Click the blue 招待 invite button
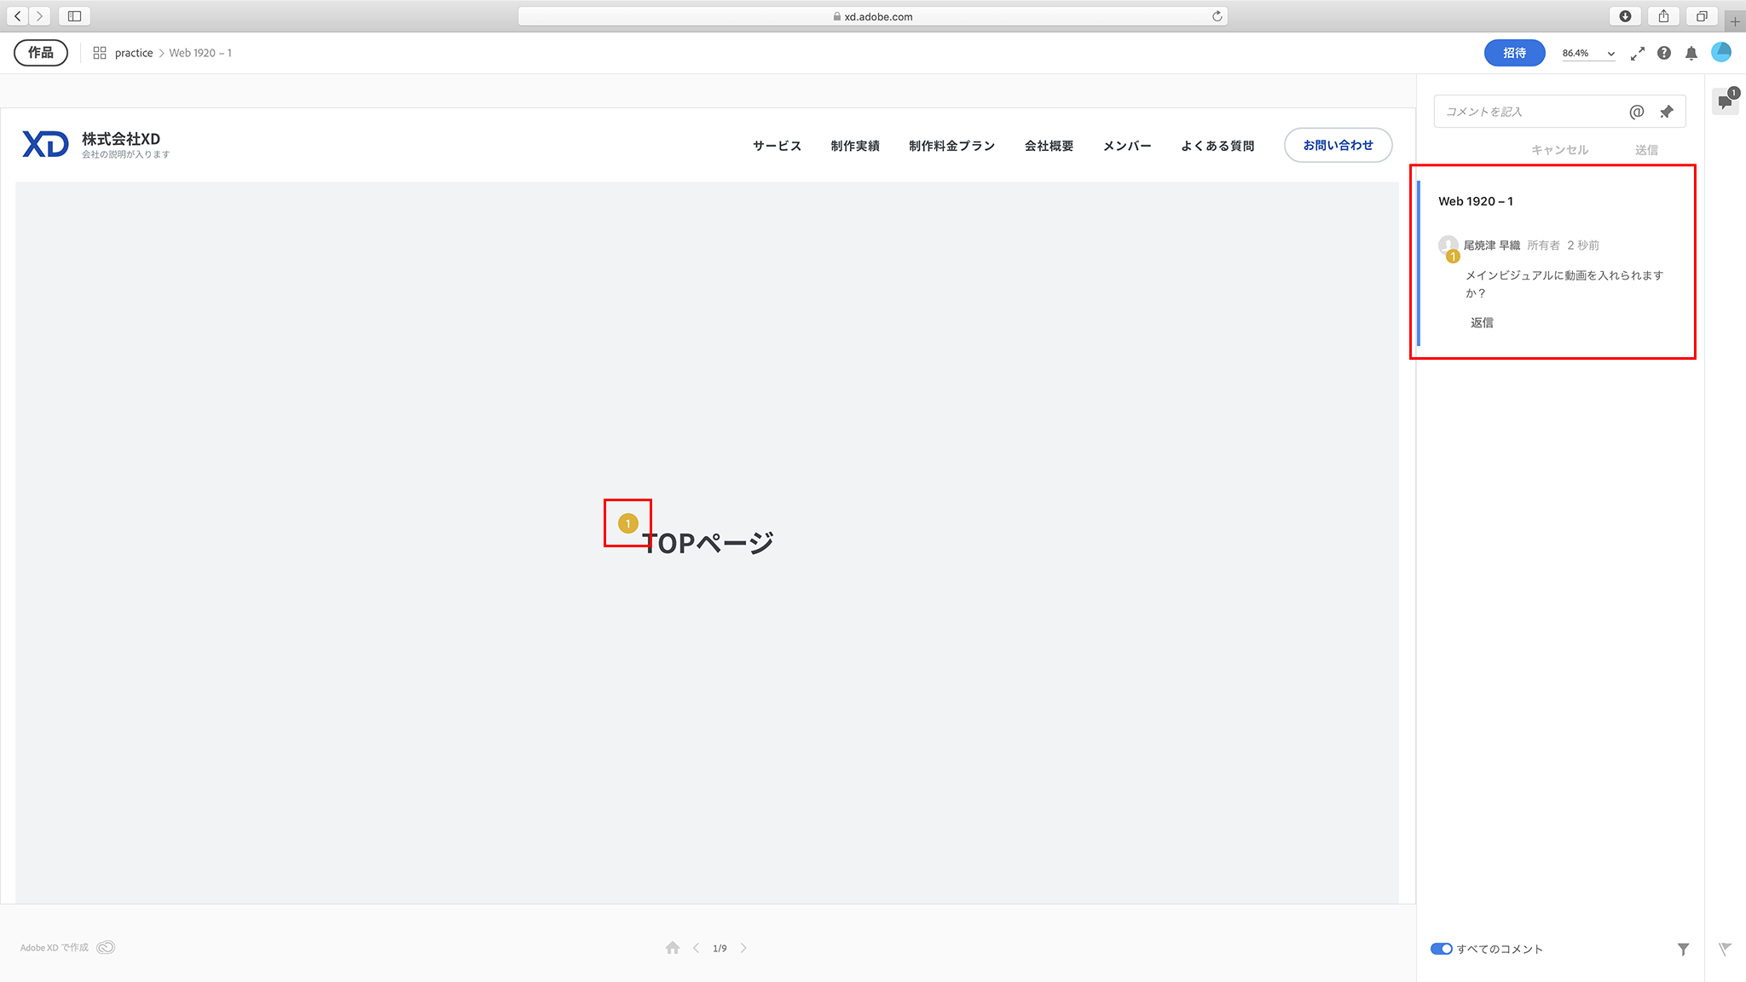 click(x=1514, y=53)
